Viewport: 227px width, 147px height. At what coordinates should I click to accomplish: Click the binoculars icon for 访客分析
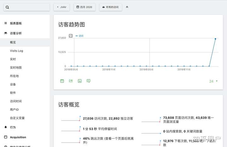point(6,33)
